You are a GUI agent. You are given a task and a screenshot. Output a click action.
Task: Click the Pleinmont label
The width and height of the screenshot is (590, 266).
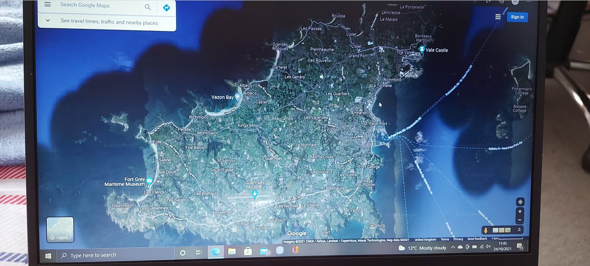point(122,206)
